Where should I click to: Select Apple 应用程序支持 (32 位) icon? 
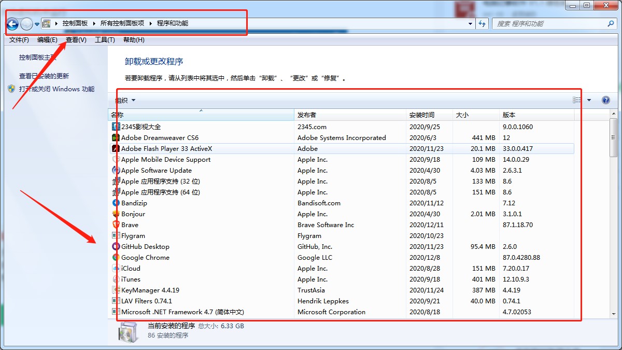click(116, 181)
